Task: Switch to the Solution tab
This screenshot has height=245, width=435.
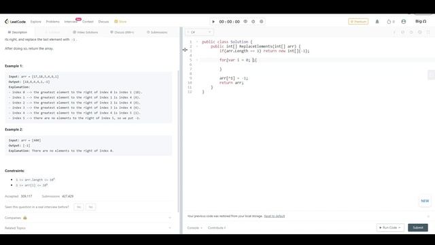Action: coord(52,32)
